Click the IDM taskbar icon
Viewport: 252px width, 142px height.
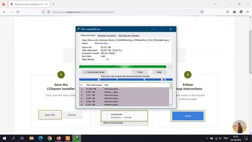point(77,138)
